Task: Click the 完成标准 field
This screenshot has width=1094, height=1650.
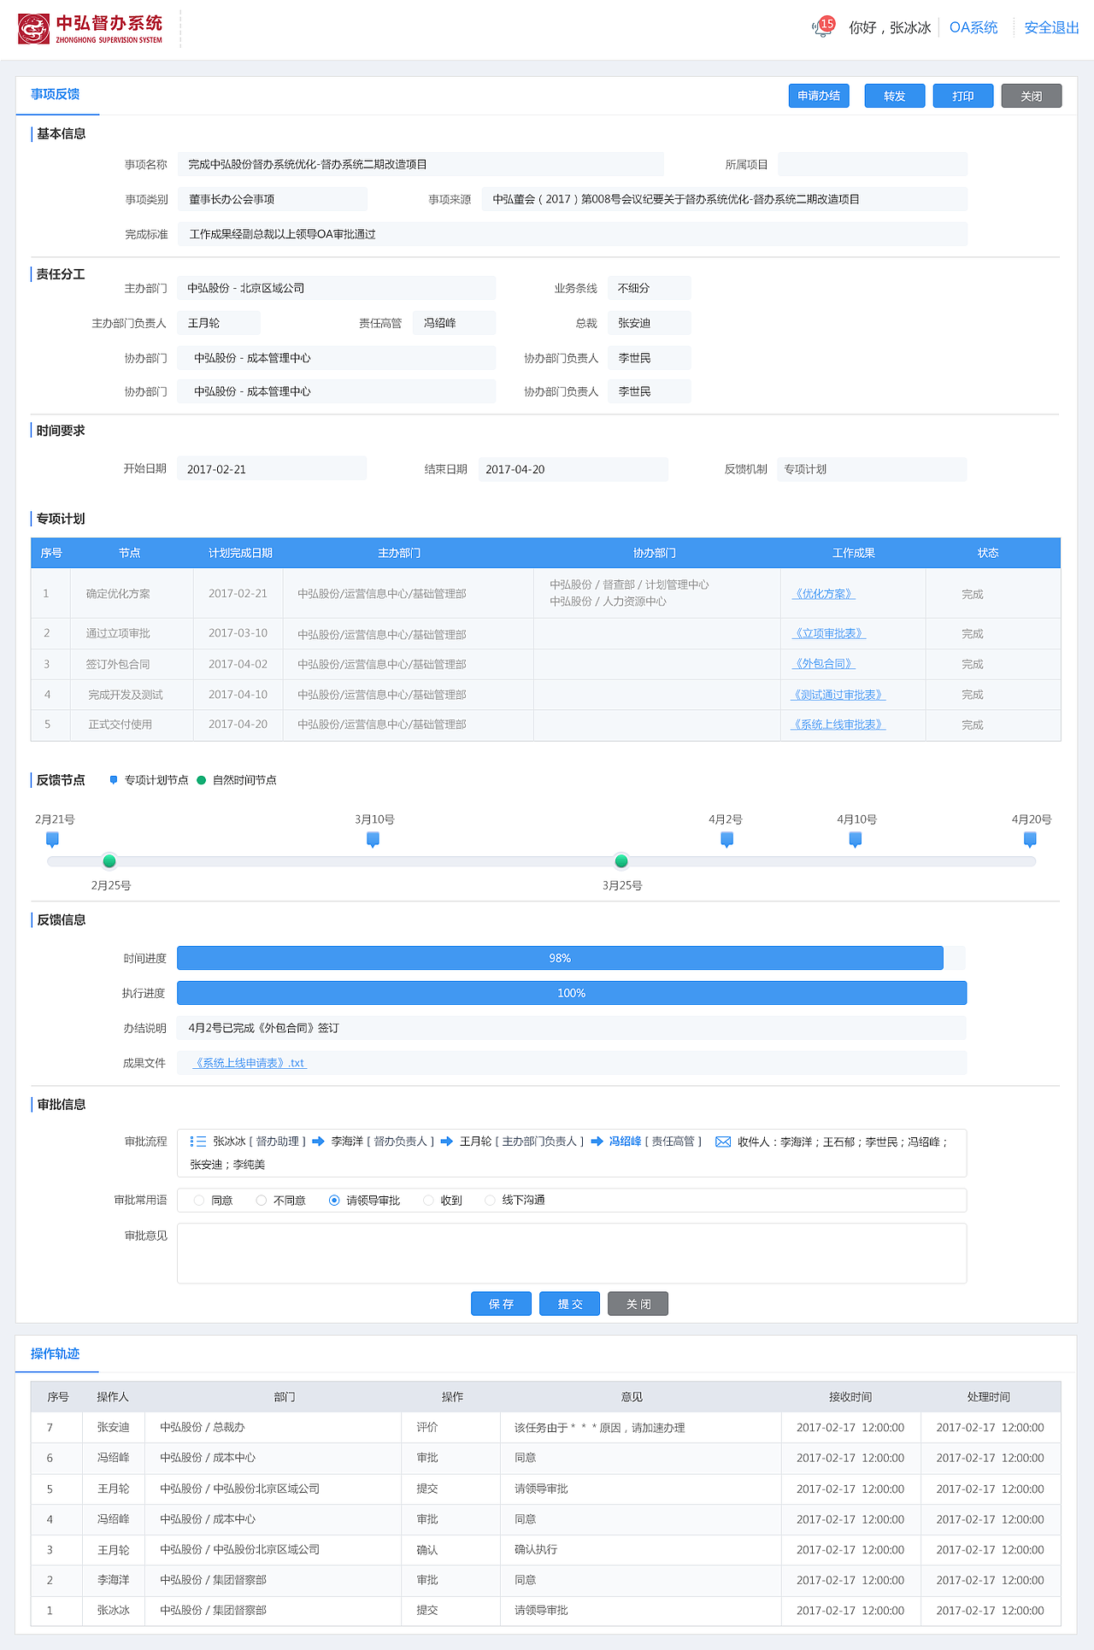Action: [x=573, y=234]
